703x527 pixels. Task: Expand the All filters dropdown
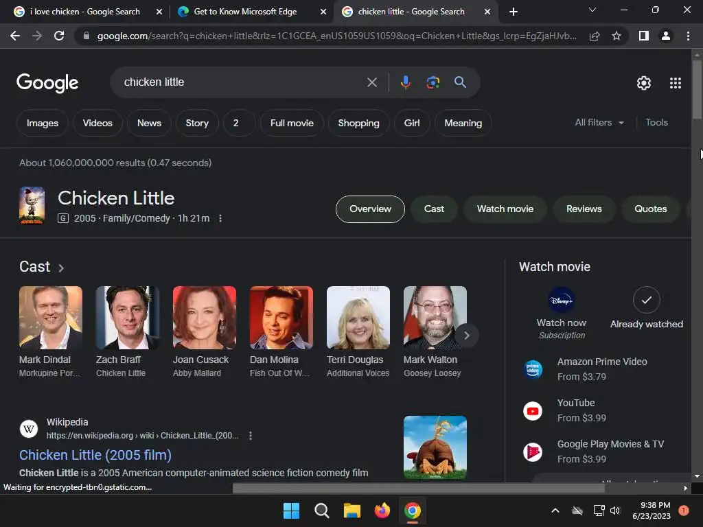click(599, 122)
